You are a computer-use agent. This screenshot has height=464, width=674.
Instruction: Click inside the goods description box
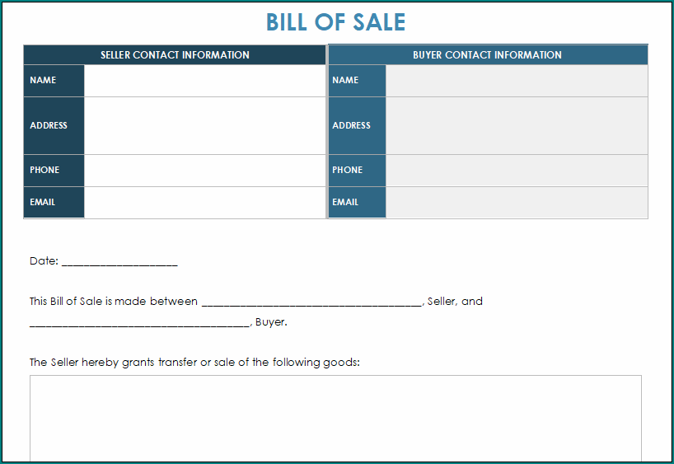click(x=335, y=419)
